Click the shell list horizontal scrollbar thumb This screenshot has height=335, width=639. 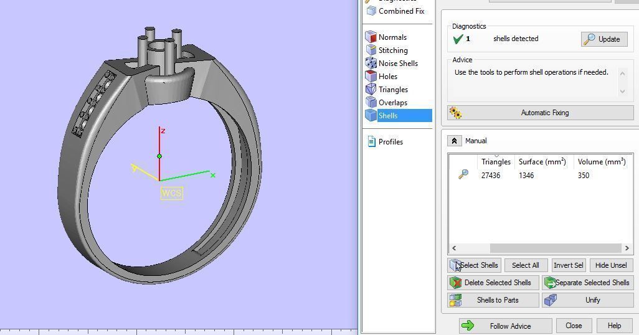click(556, 248)
